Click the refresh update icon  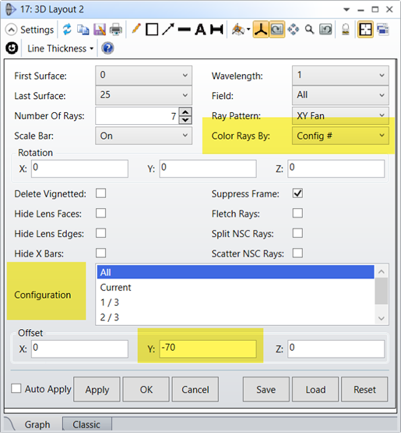pyautogui.click(x=67, y=30)
